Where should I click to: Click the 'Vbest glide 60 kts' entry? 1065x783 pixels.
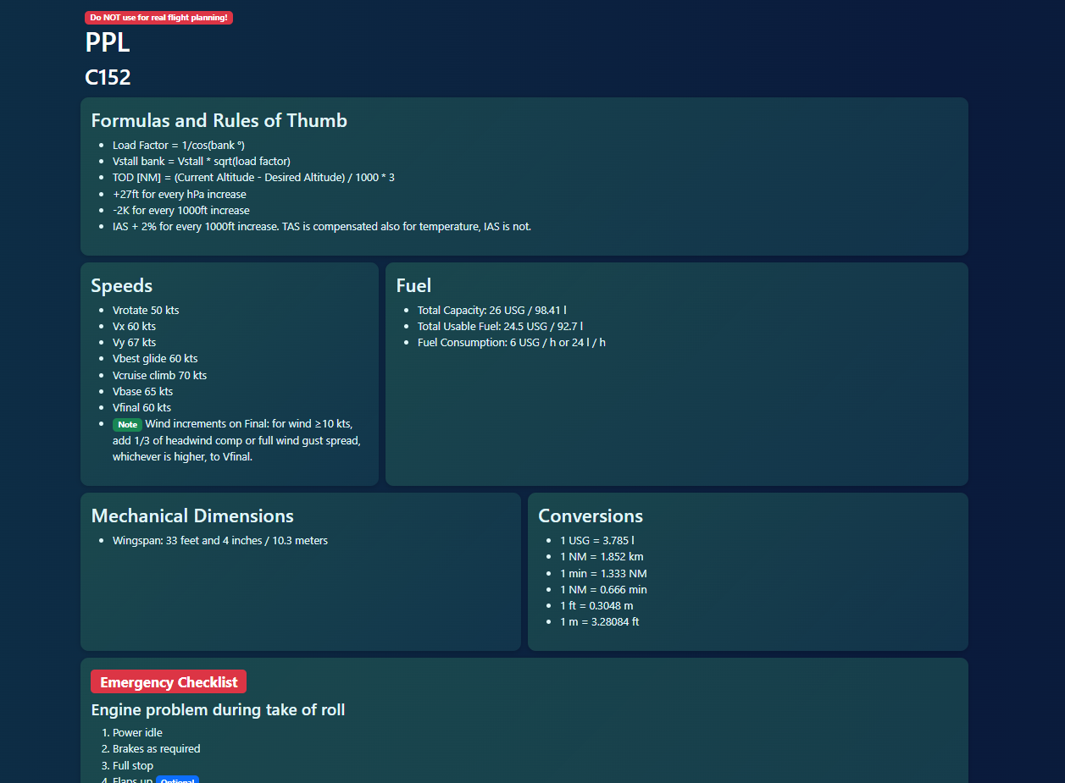[x=155, y=359]
